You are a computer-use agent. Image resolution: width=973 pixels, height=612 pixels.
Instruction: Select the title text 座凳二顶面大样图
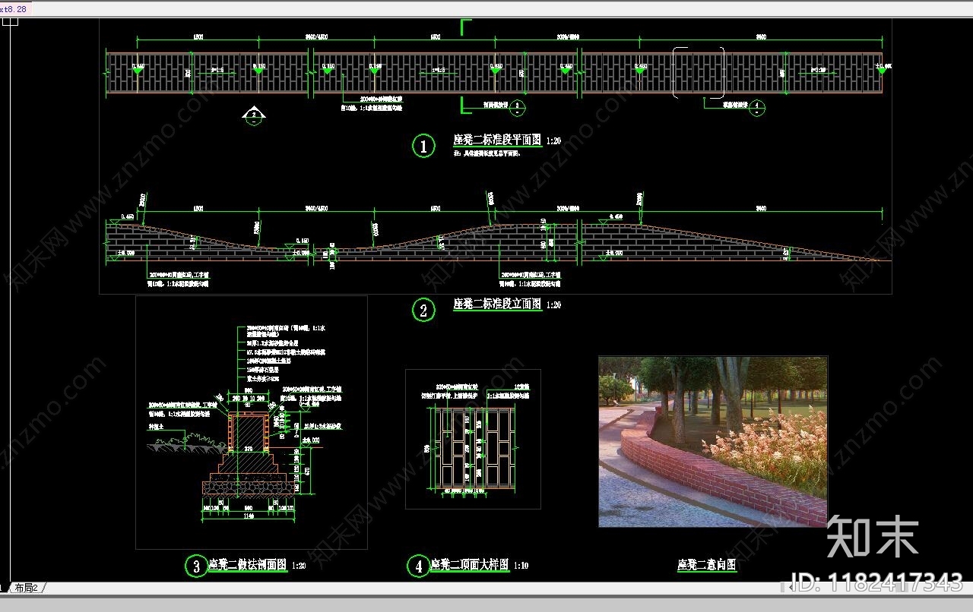point(469,565)
